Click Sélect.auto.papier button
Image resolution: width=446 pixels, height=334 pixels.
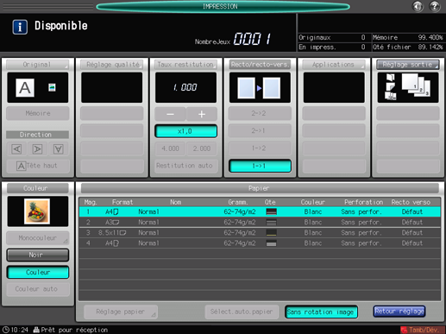[242, 312]
